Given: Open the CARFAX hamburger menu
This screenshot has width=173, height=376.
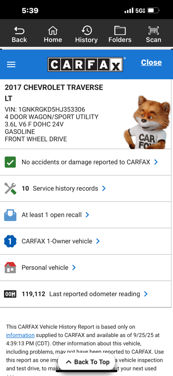Looking at the screenshot, I should coord(11,65).
